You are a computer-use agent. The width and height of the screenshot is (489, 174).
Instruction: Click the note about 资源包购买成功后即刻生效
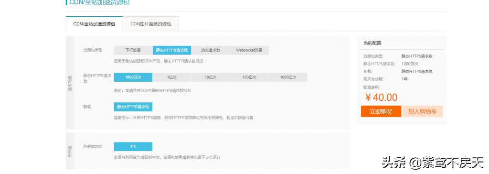pos(167,157)
